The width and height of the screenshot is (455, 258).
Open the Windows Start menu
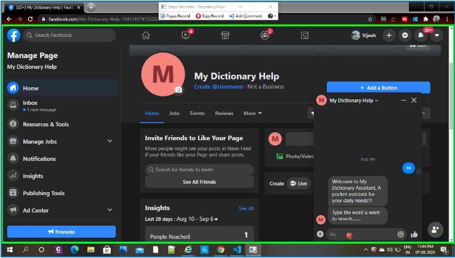pos(10,250)
